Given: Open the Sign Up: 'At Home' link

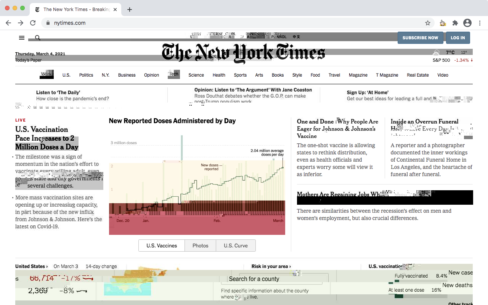Looking at the screenshot, I should tap(368, 92).
